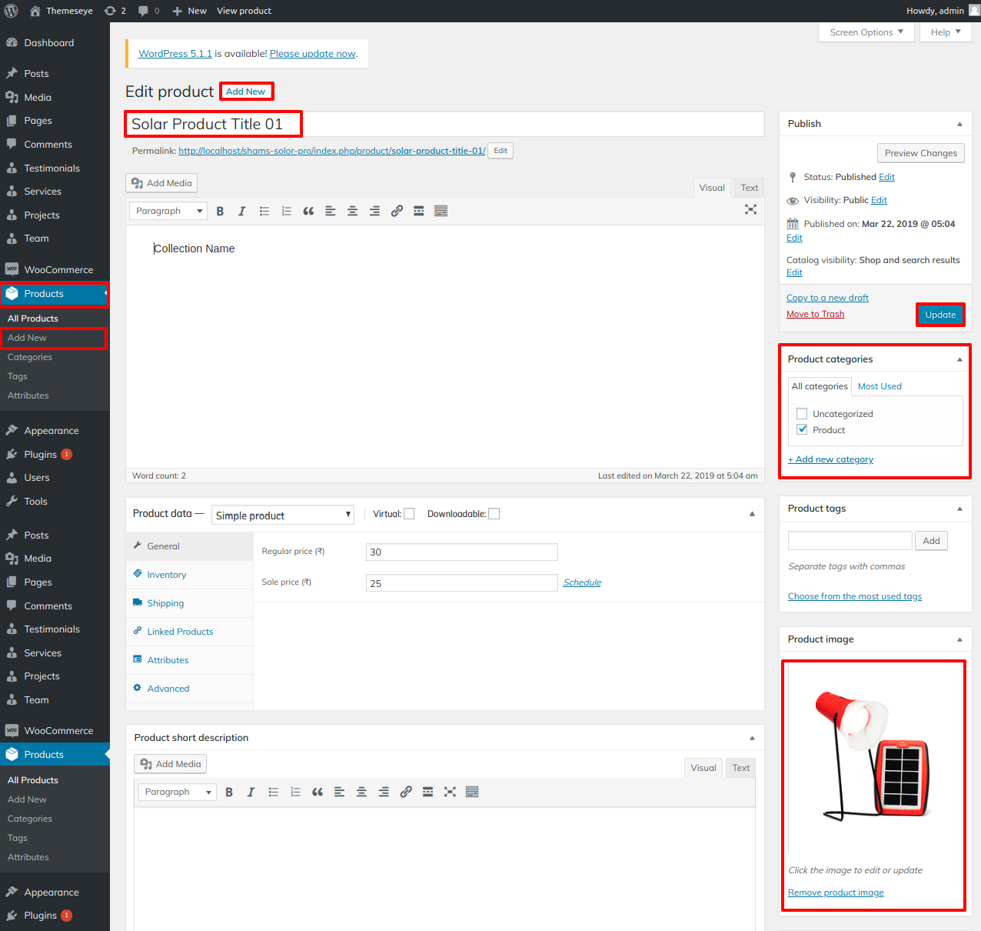Tick the Uncategorized category checkbox

(802, 414)
